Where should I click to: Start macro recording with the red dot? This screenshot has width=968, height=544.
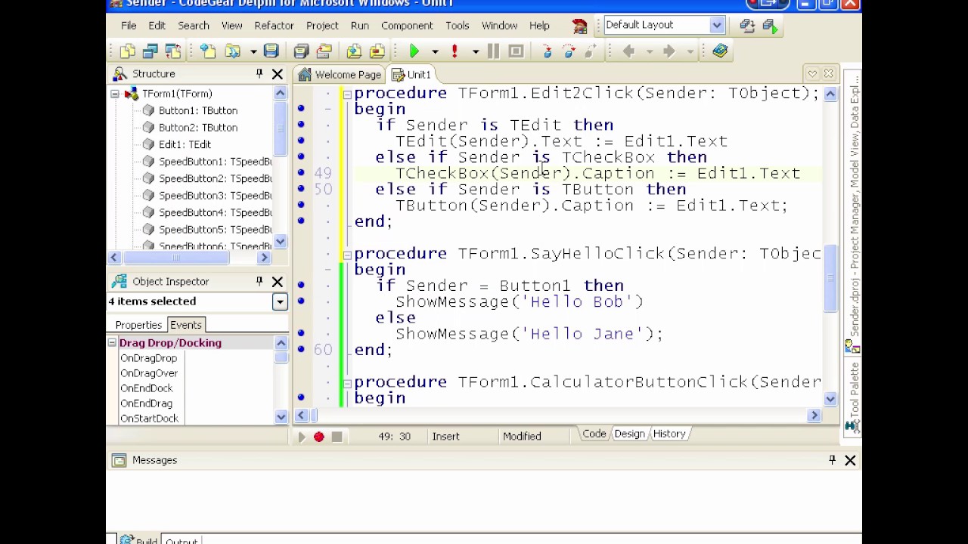pos(318,437)
